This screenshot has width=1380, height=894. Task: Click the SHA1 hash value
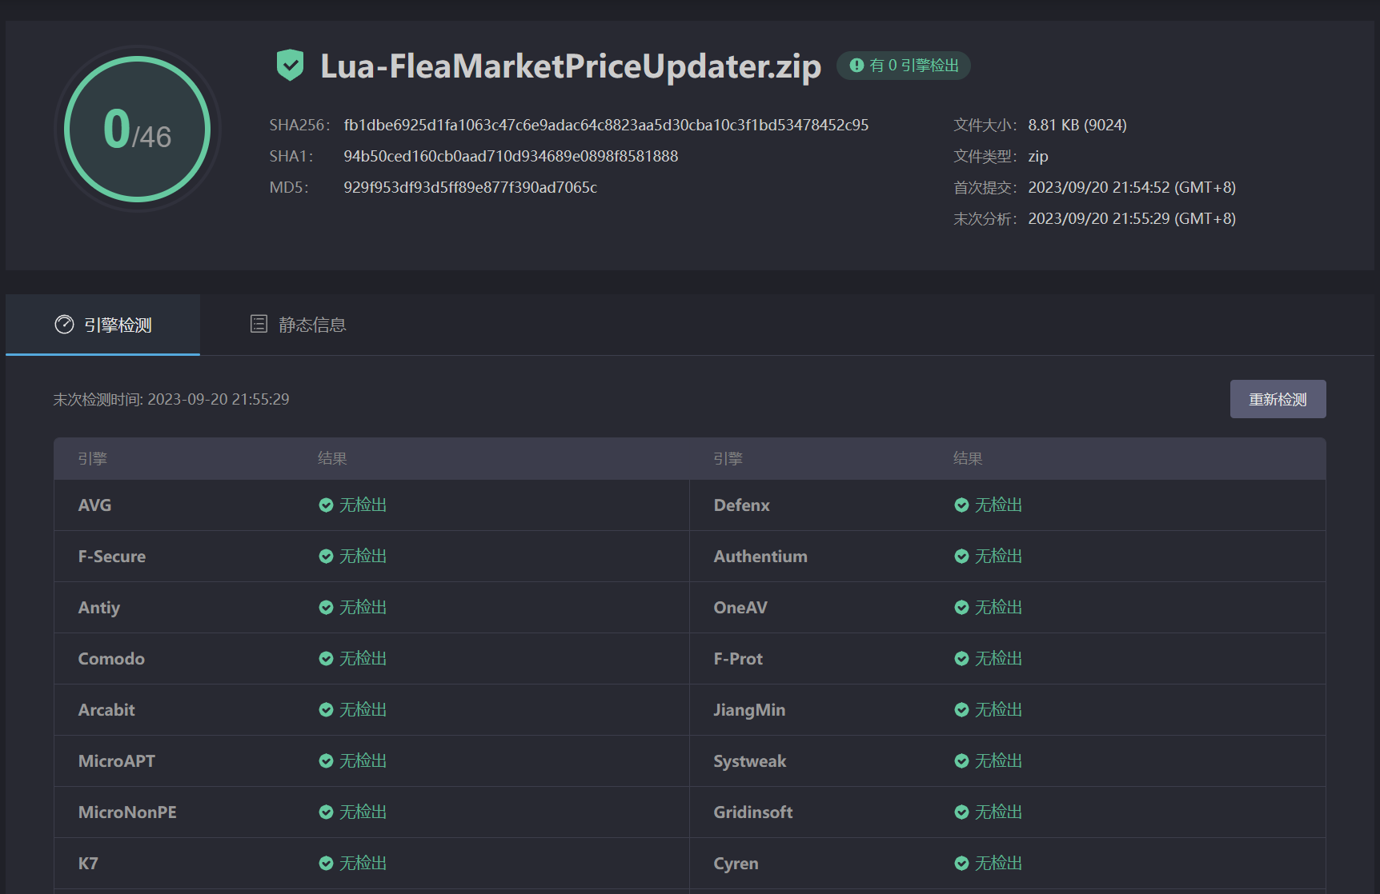pos(511,157)
